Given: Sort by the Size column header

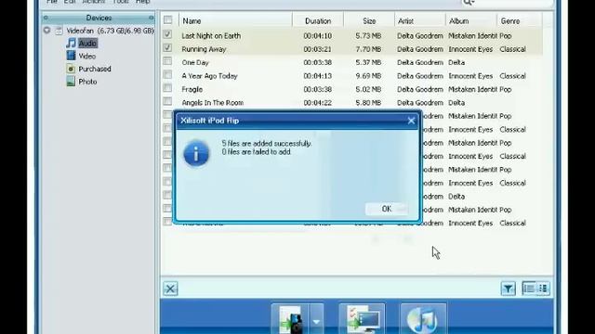Looking at the screenshot, I should 369,20.
